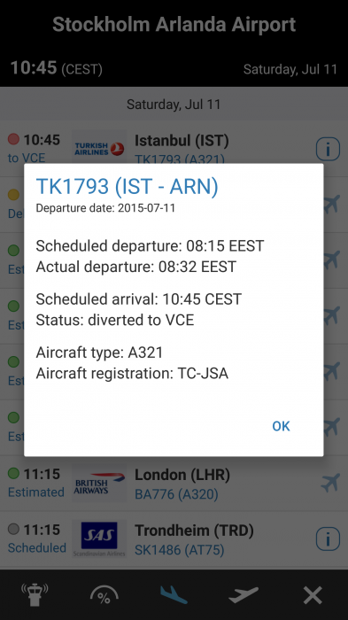The width and height of the screenshot is (348, 620).
Task: Tap plane icon next to London BA776
Action: pyautogui.click(x=330, y=483)
